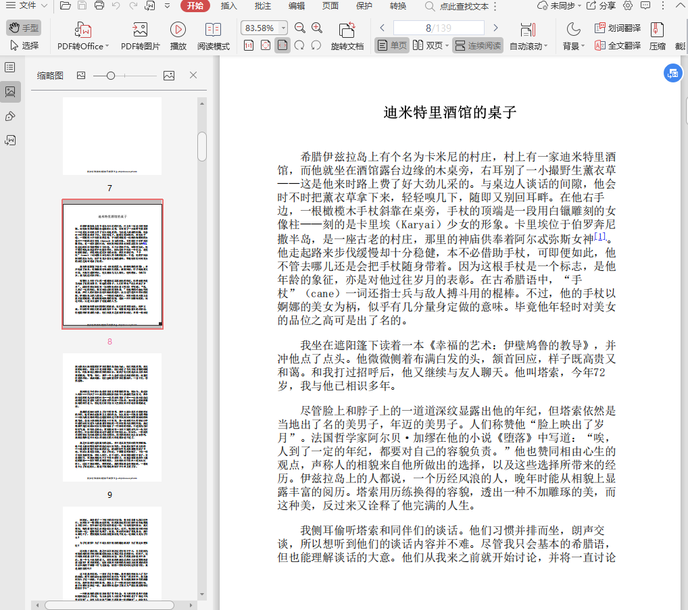Image resolution: width=688 pixels, height=610 pixels.
Task: Click the zoom in magnifier icon
Action: point(317,28)
